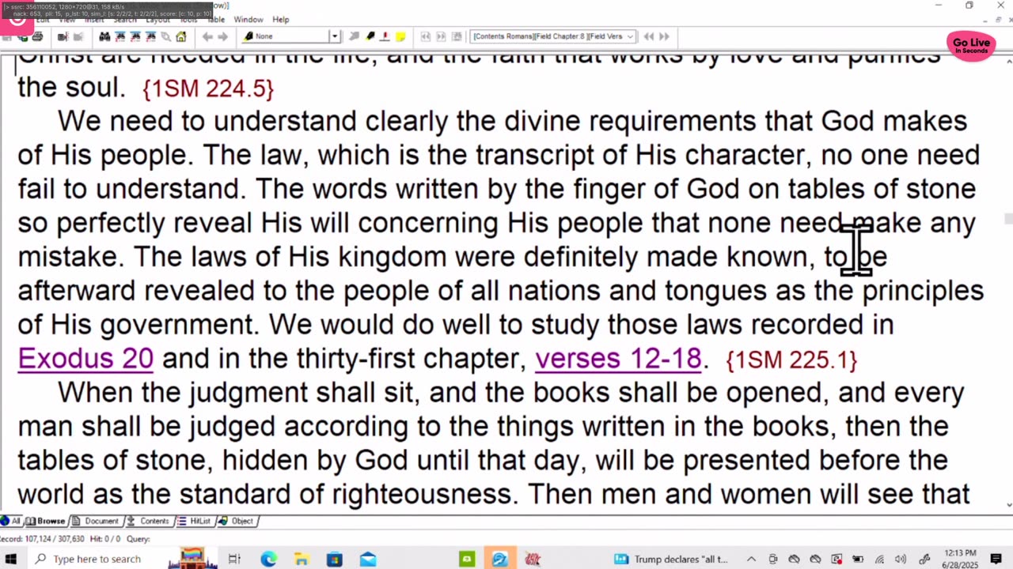
Task: Click the Record 107,124 / 307,630 status text
Action: (x=43, y=539)
